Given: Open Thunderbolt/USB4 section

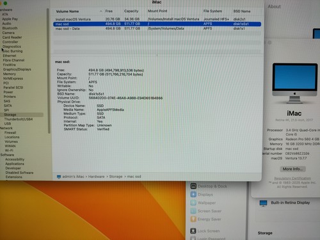Looking at the screenshot, I should 19,119.
